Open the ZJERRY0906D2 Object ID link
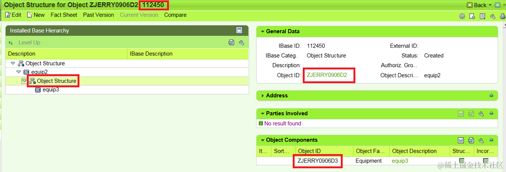This screenshot has height=172, width=506. click(x=327, y=75)
